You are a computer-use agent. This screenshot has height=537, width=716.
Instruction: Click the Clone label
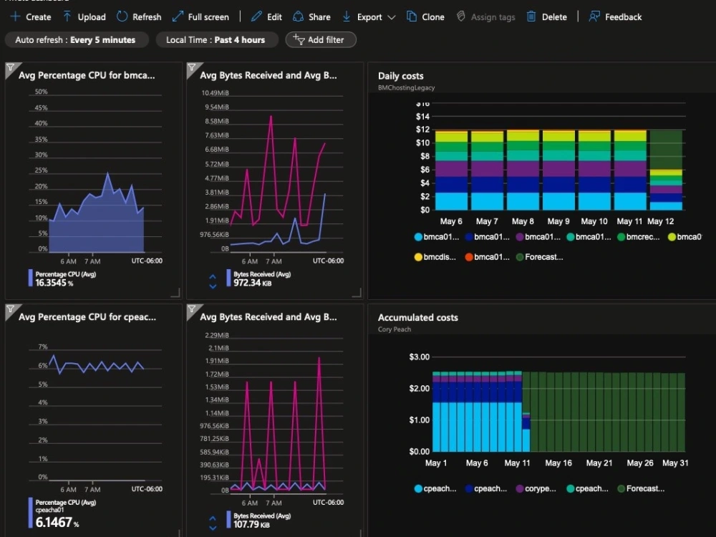pyautogui.click(x=433, y=17)
